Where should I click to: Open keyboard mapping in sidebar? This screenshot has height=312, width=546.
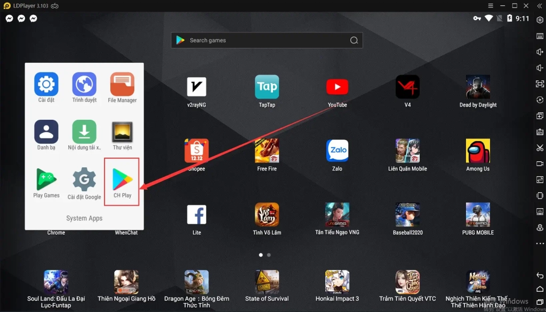click(x=540, y=36)
